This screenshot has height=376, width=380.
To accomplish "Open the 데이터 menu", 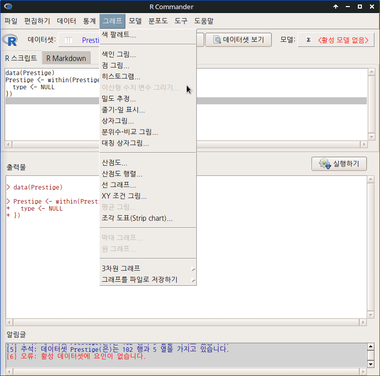I will click(x=66, y=21).
